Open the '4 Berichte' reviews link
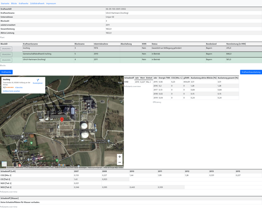The height and width of the screenshot is (211, 262). [19, 87]
